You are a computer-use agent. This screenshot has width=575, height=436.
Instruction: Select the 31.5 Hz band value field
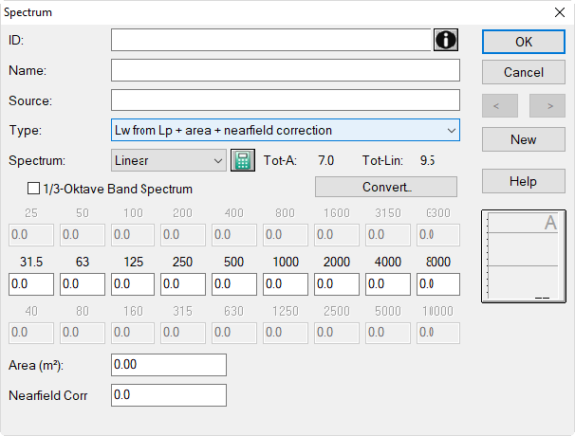[31, 284]
